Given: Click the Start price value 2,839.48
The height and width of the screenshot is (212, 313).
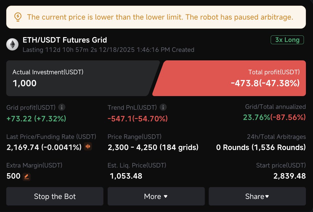Looking at the screenshot, I should (289, 176).
